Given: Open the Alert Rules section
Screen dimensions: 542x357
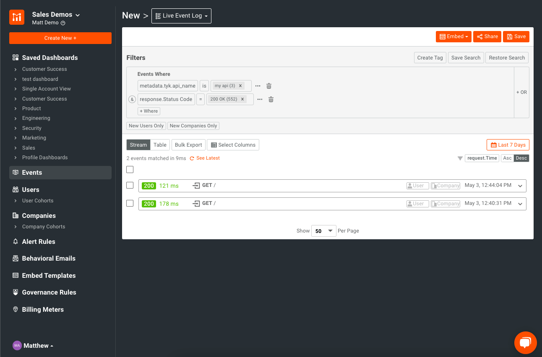Looking at the screenshot, I should pos(39,242).
